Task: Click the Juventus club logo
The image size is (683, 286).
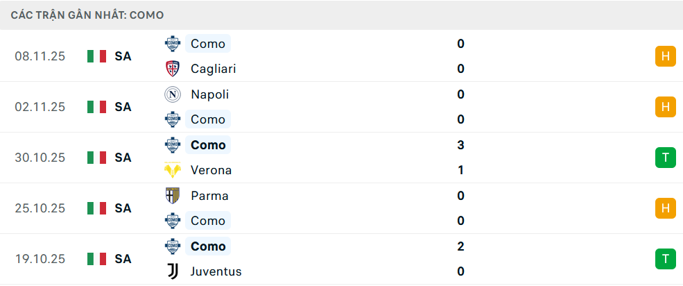Action: [172, 271]
